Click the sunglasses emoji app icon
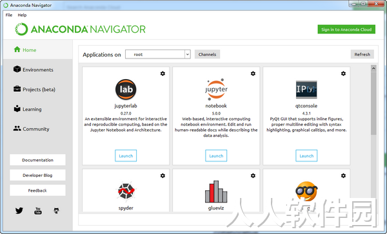 pyautogui.click(x=306, y=191)
